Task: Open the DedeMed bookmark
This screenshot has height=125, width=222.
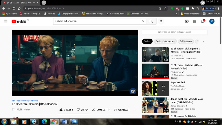Action: coord(138,14)
